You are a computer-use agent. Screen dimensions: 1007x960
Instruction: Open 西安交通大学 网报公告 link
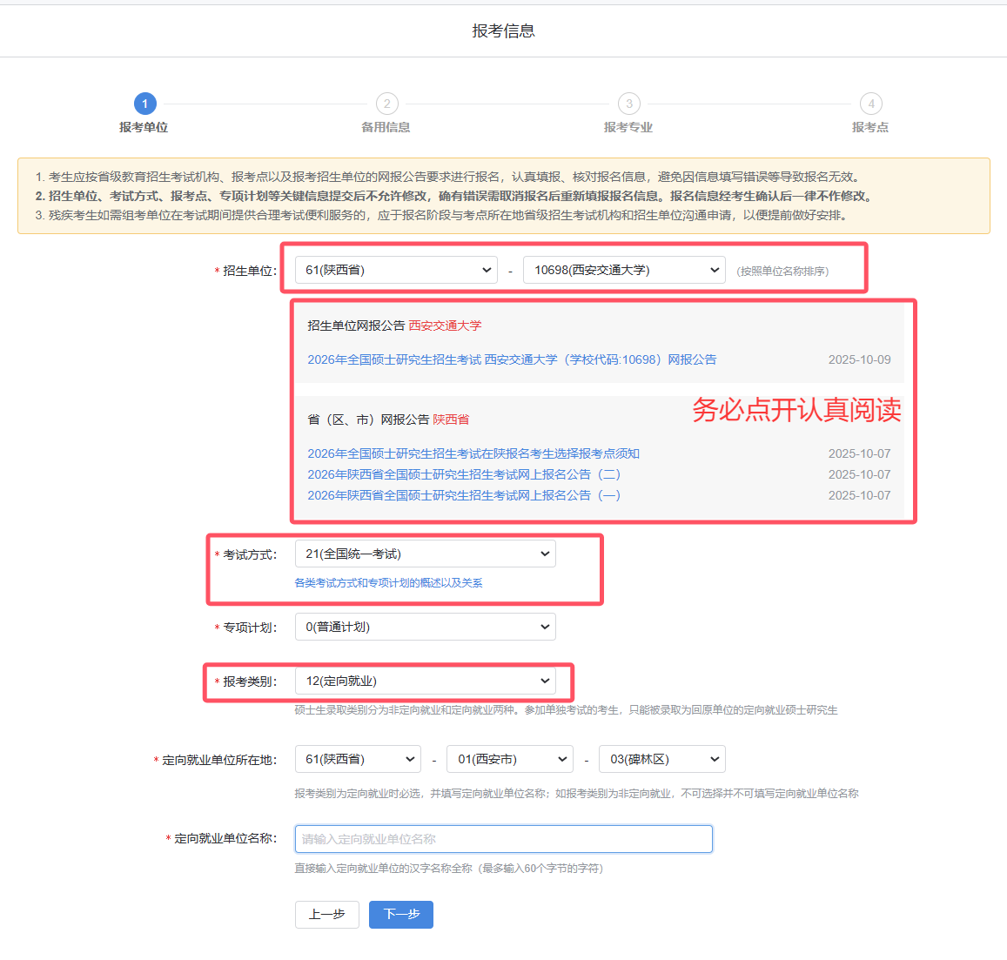512,359
